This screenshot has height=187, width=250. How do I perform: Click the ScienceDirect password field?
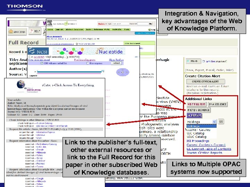click(143, 24)
